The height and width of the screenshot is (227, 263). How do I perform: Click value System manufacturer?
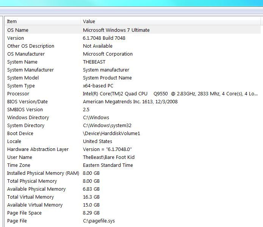(x=106, y=70)
